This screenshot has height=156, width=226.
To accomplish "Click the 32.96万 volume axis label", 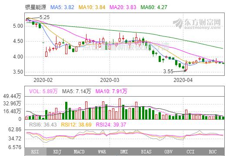I will (12, 104).
